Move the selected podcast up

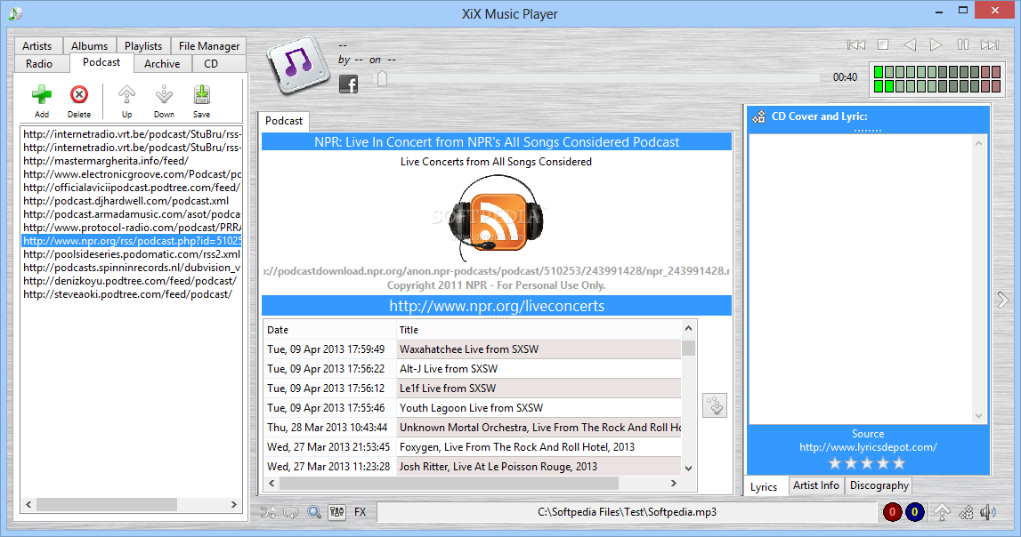[126, 100]
